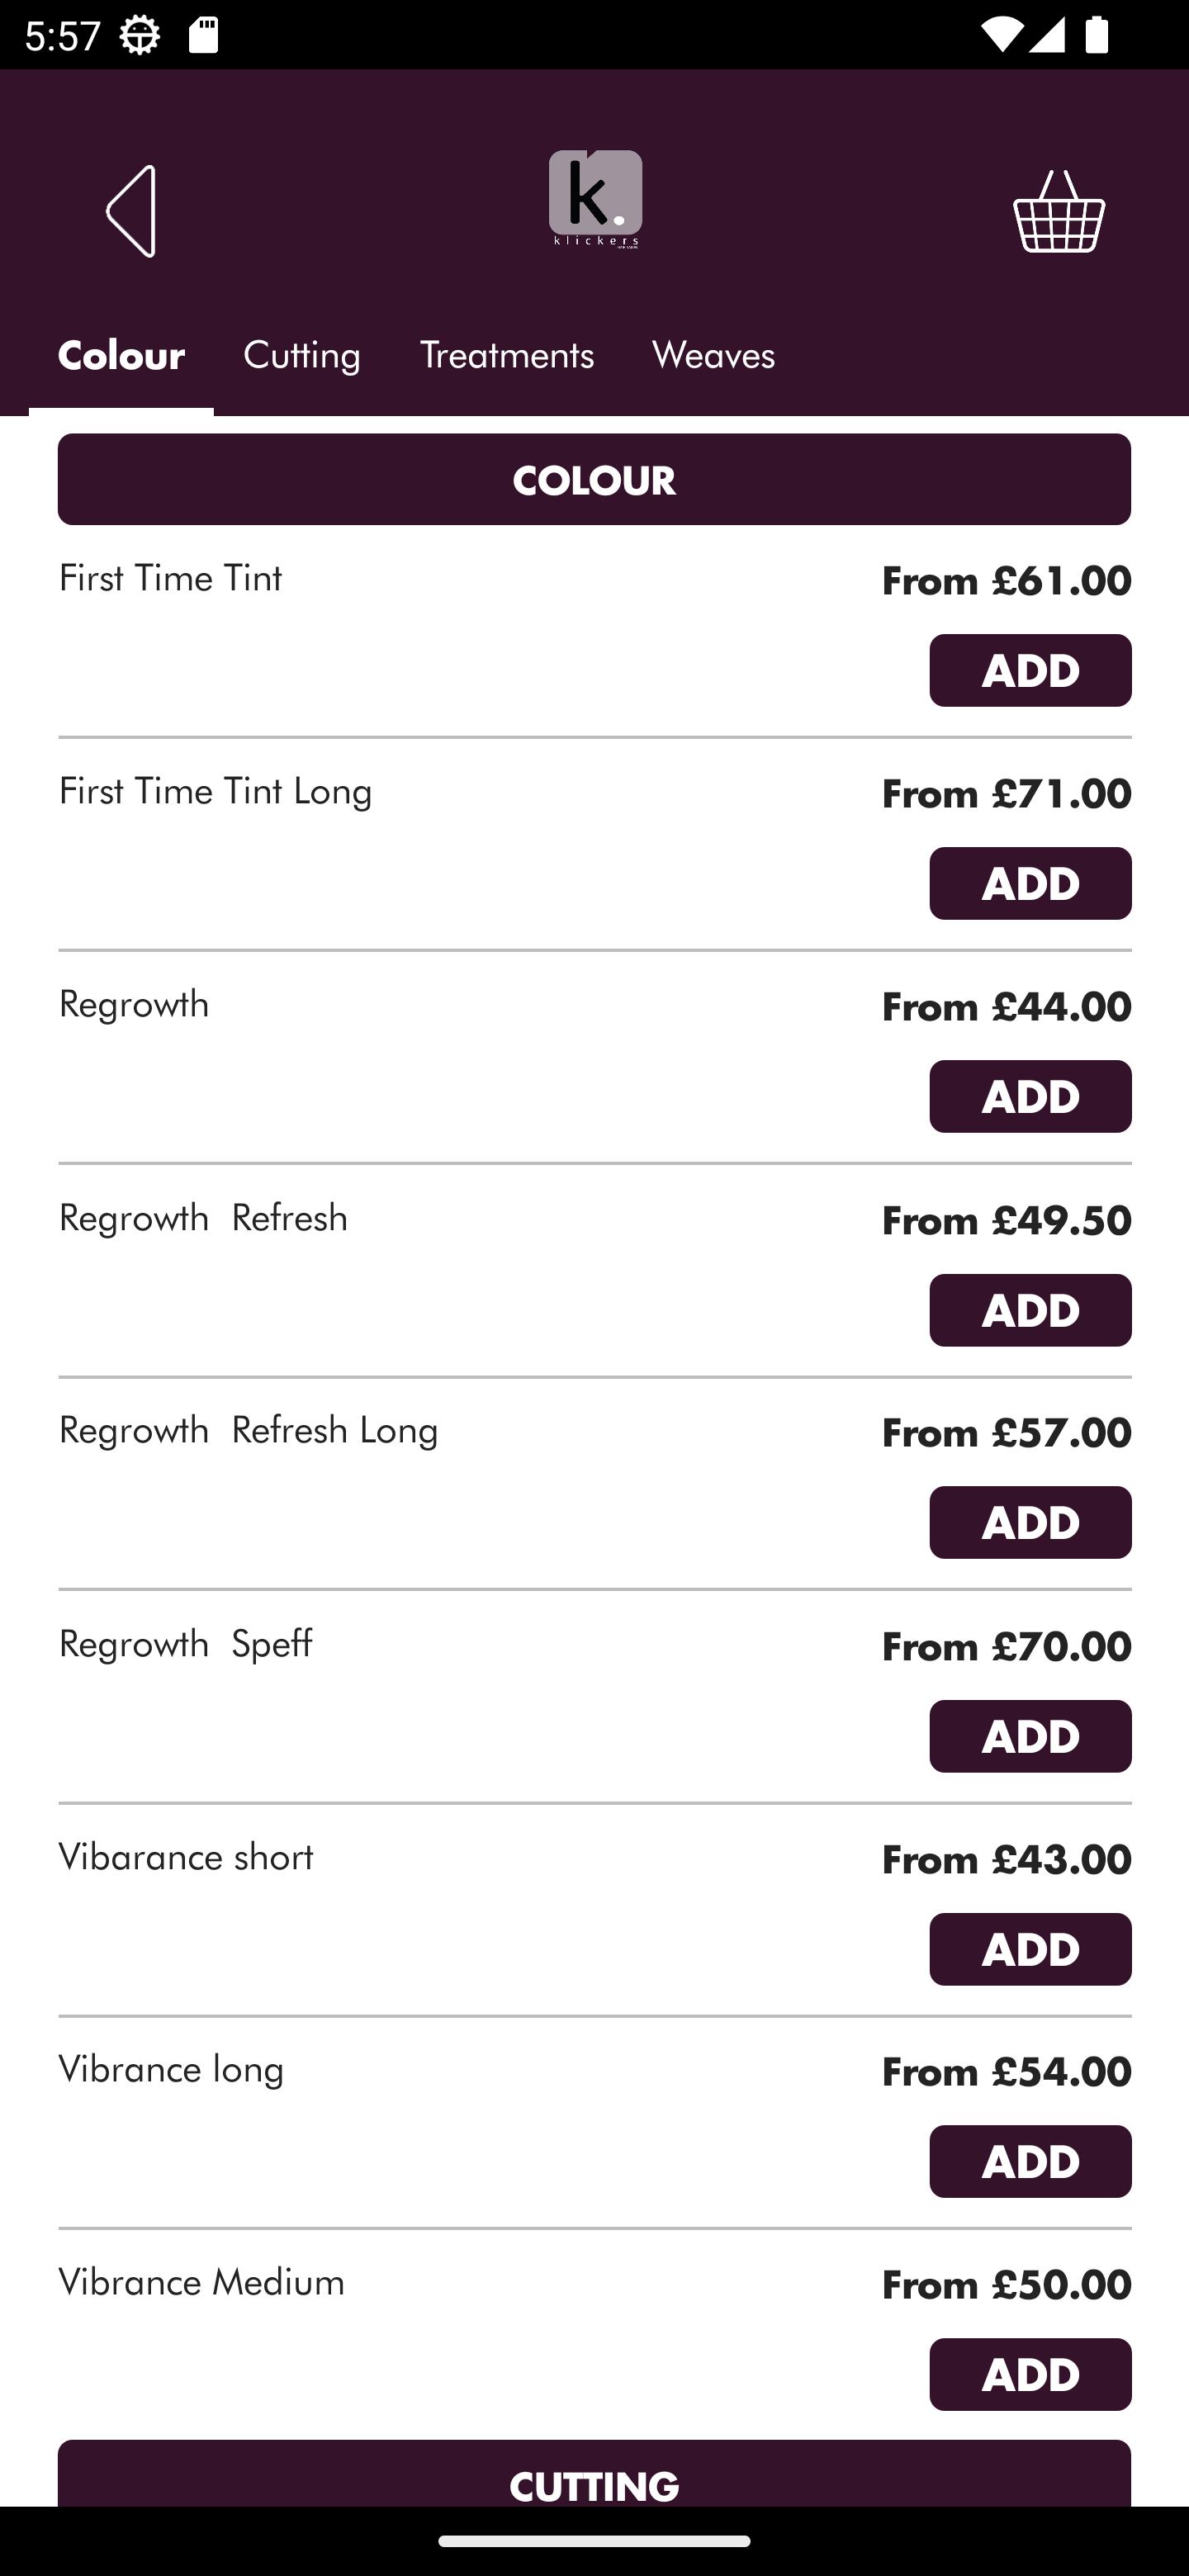This screenshot has height=2576, width=1189.
Task: Open the shopping basket
Action: click(x=1058, y=211)
